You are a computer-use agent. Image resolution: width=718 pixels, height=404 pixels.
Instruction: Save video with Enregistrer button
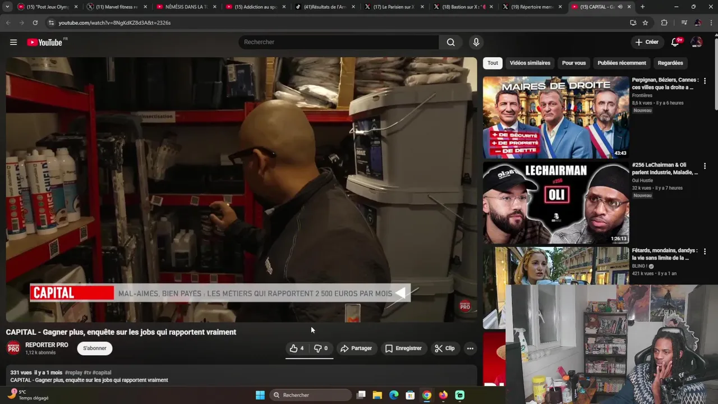tap(403, 348)
